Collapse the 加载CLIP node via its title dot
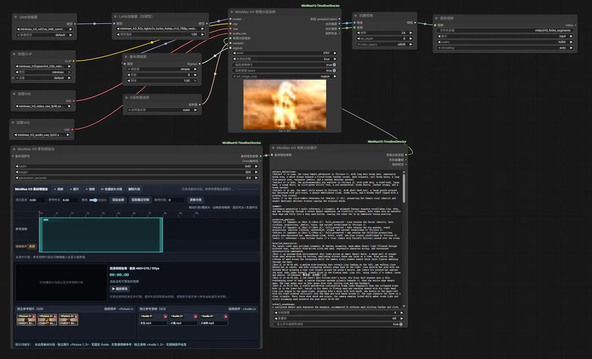The height and width of the screenshot is (359, 592). pos(14,54)
